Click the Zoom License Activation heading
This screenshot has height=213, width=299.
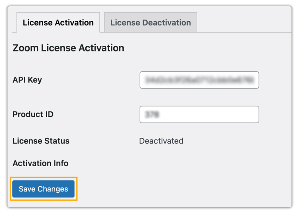(x=68, y=48)
